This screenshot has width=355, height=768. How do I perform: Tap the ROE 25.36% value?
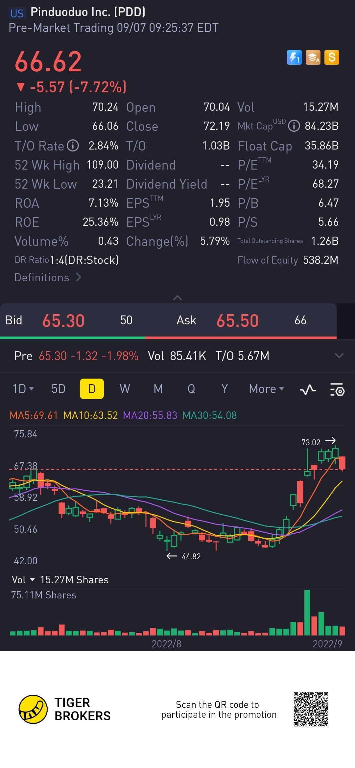point(101,222)
